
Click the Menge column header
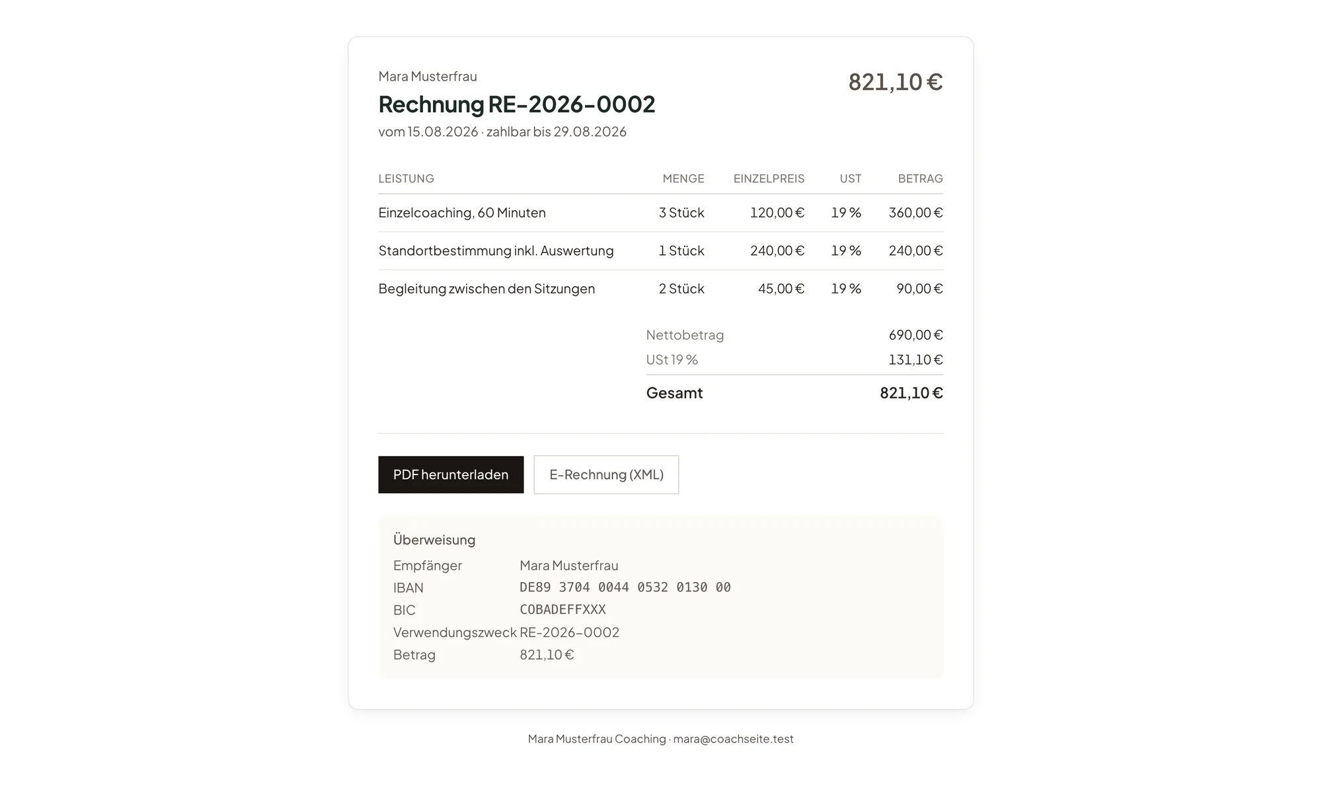pyautogui.click(x=683, y=178)
